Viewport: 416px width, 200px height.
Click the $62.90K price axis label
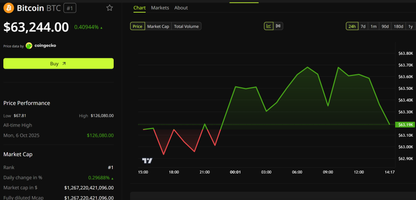tap(406, 158)
